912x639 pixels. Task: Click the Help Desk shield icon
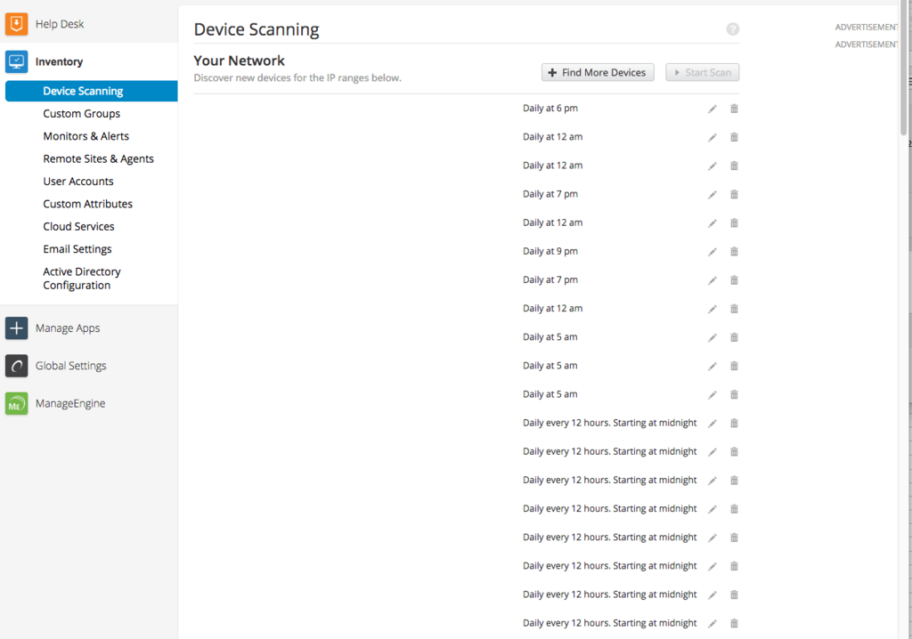point(15,23)
